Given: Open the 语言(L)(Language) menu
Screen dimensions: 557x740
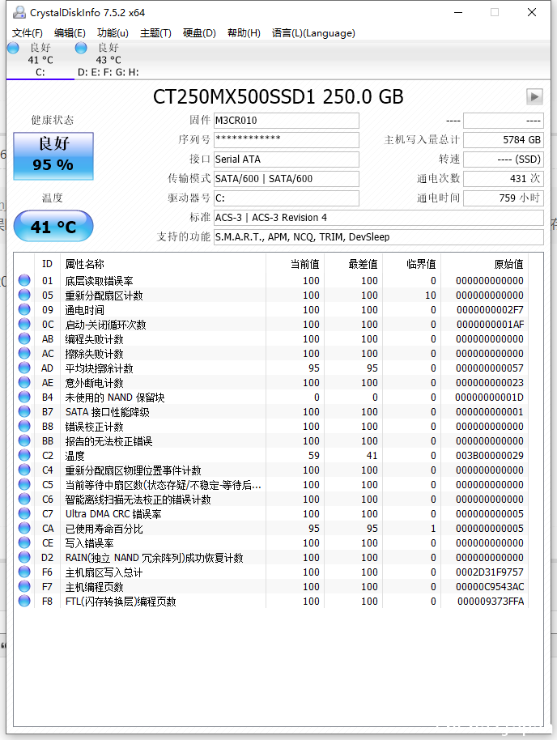Looking at the screenshot, I should point(313,33).
